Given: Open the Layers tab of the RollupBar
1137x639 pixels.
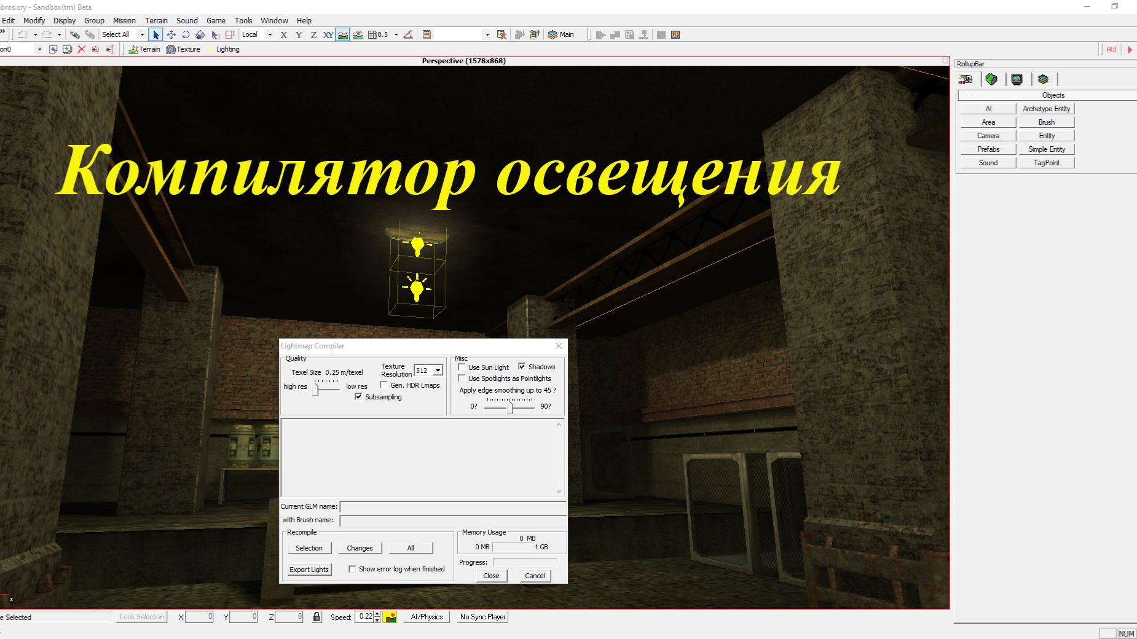Looking at the screenshot, I should (1041, 79).
